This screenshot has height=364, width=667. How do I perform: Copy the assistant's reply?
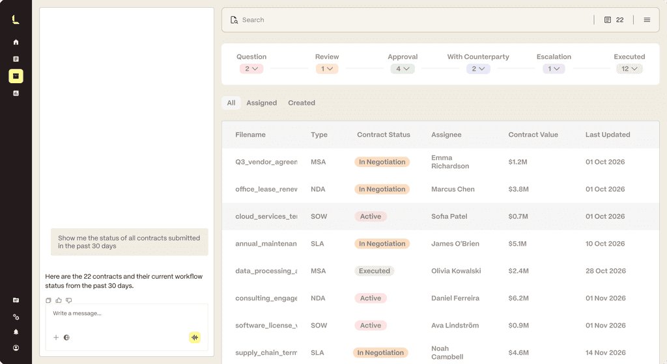tap(48, 300)
